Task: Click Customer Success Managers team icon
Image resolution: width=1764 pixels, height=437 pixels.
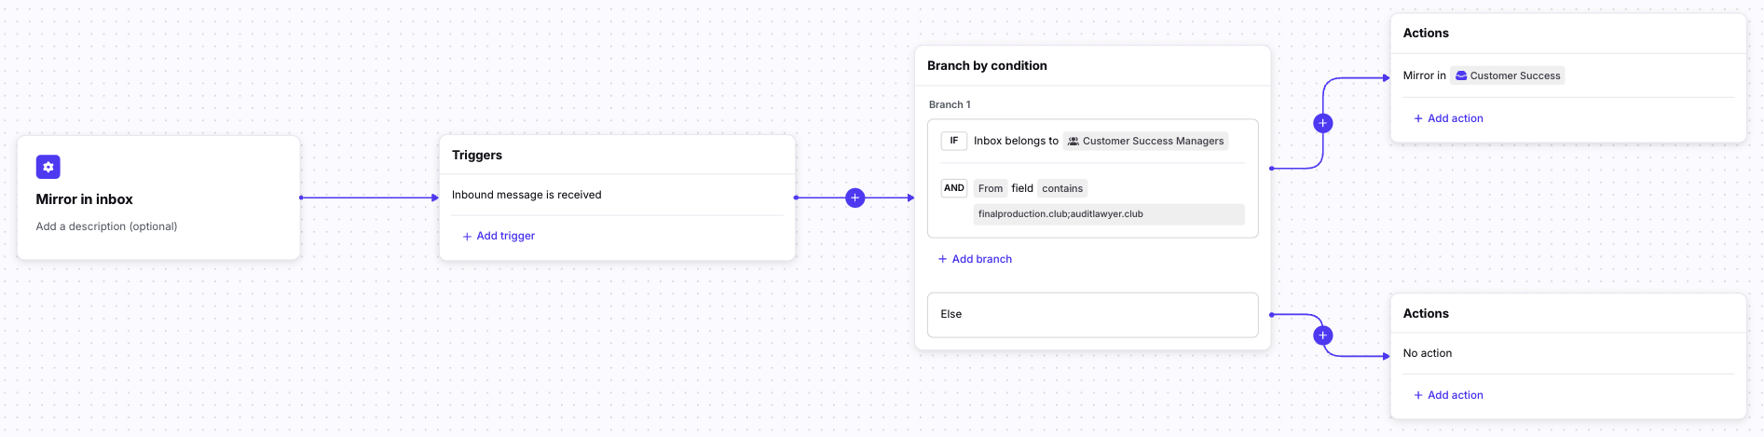Action: 1073,142
